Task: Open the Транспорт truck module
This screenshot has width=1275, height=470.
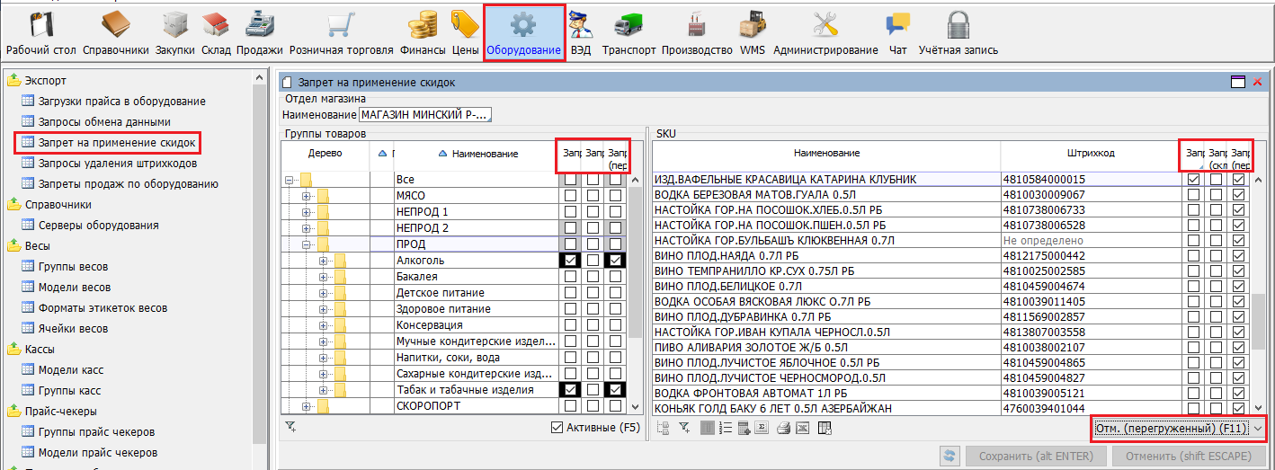Action: [x=629, y=32]
